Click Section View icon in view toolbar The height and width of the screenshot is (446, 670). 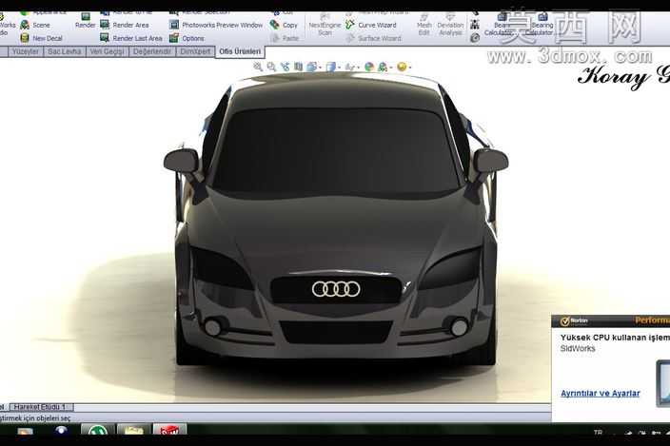(298, 67)
